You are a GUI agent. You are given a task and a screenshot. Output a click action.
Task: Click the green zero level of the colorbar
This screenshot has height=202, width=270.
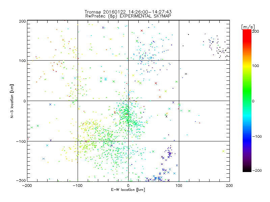[x=247, y=101]
